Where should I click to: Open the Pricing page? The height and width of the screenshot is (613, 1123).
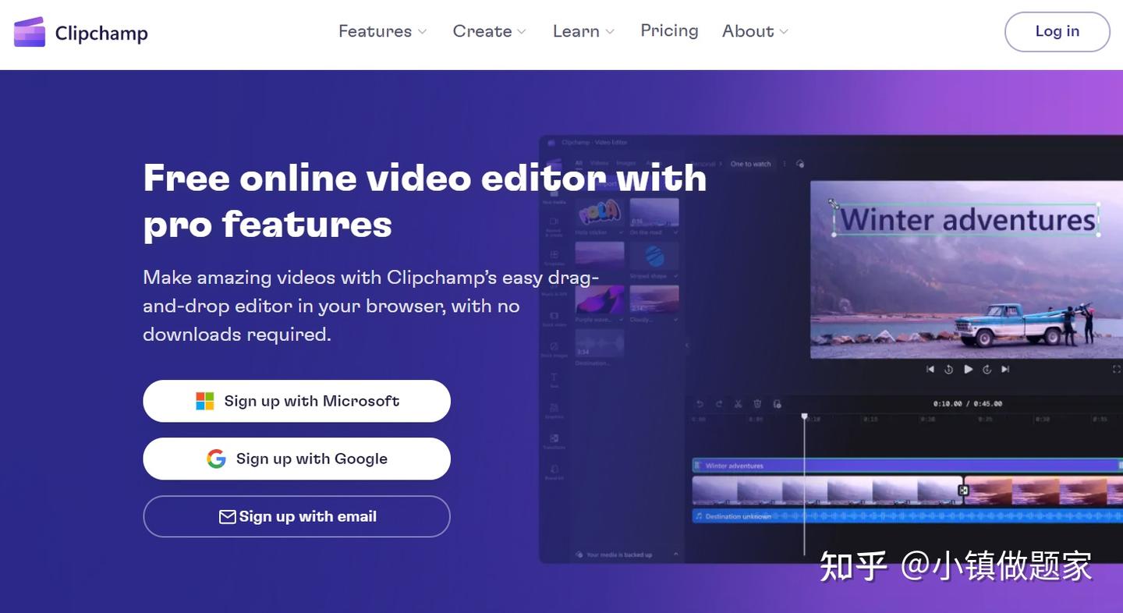click(669, 30)
